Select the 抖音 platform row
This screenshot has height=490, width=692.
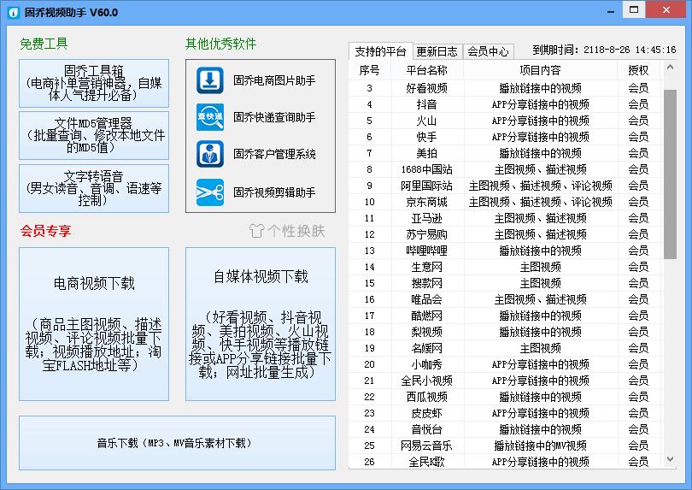[505, 104]
